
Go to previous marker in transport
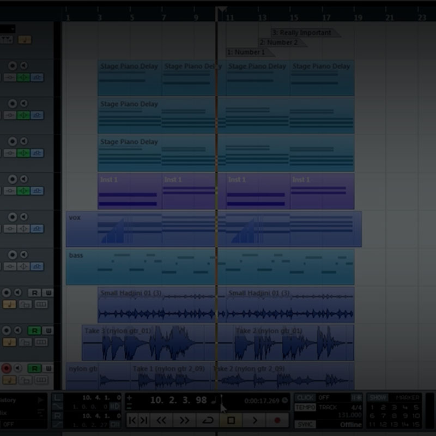[132, 420]
